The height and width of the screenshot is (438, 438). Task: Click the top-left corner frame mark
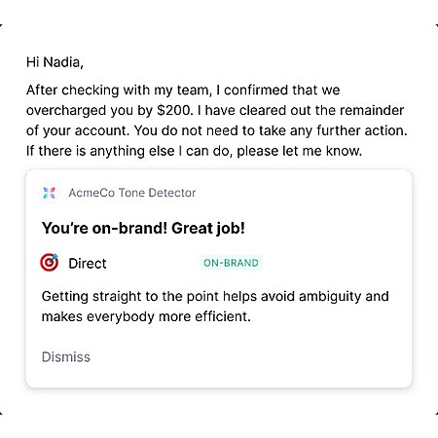coord(2,25)
